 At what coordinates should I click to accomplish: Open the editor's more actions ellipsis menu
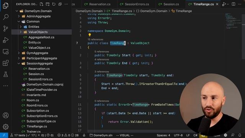pos(240,4)
